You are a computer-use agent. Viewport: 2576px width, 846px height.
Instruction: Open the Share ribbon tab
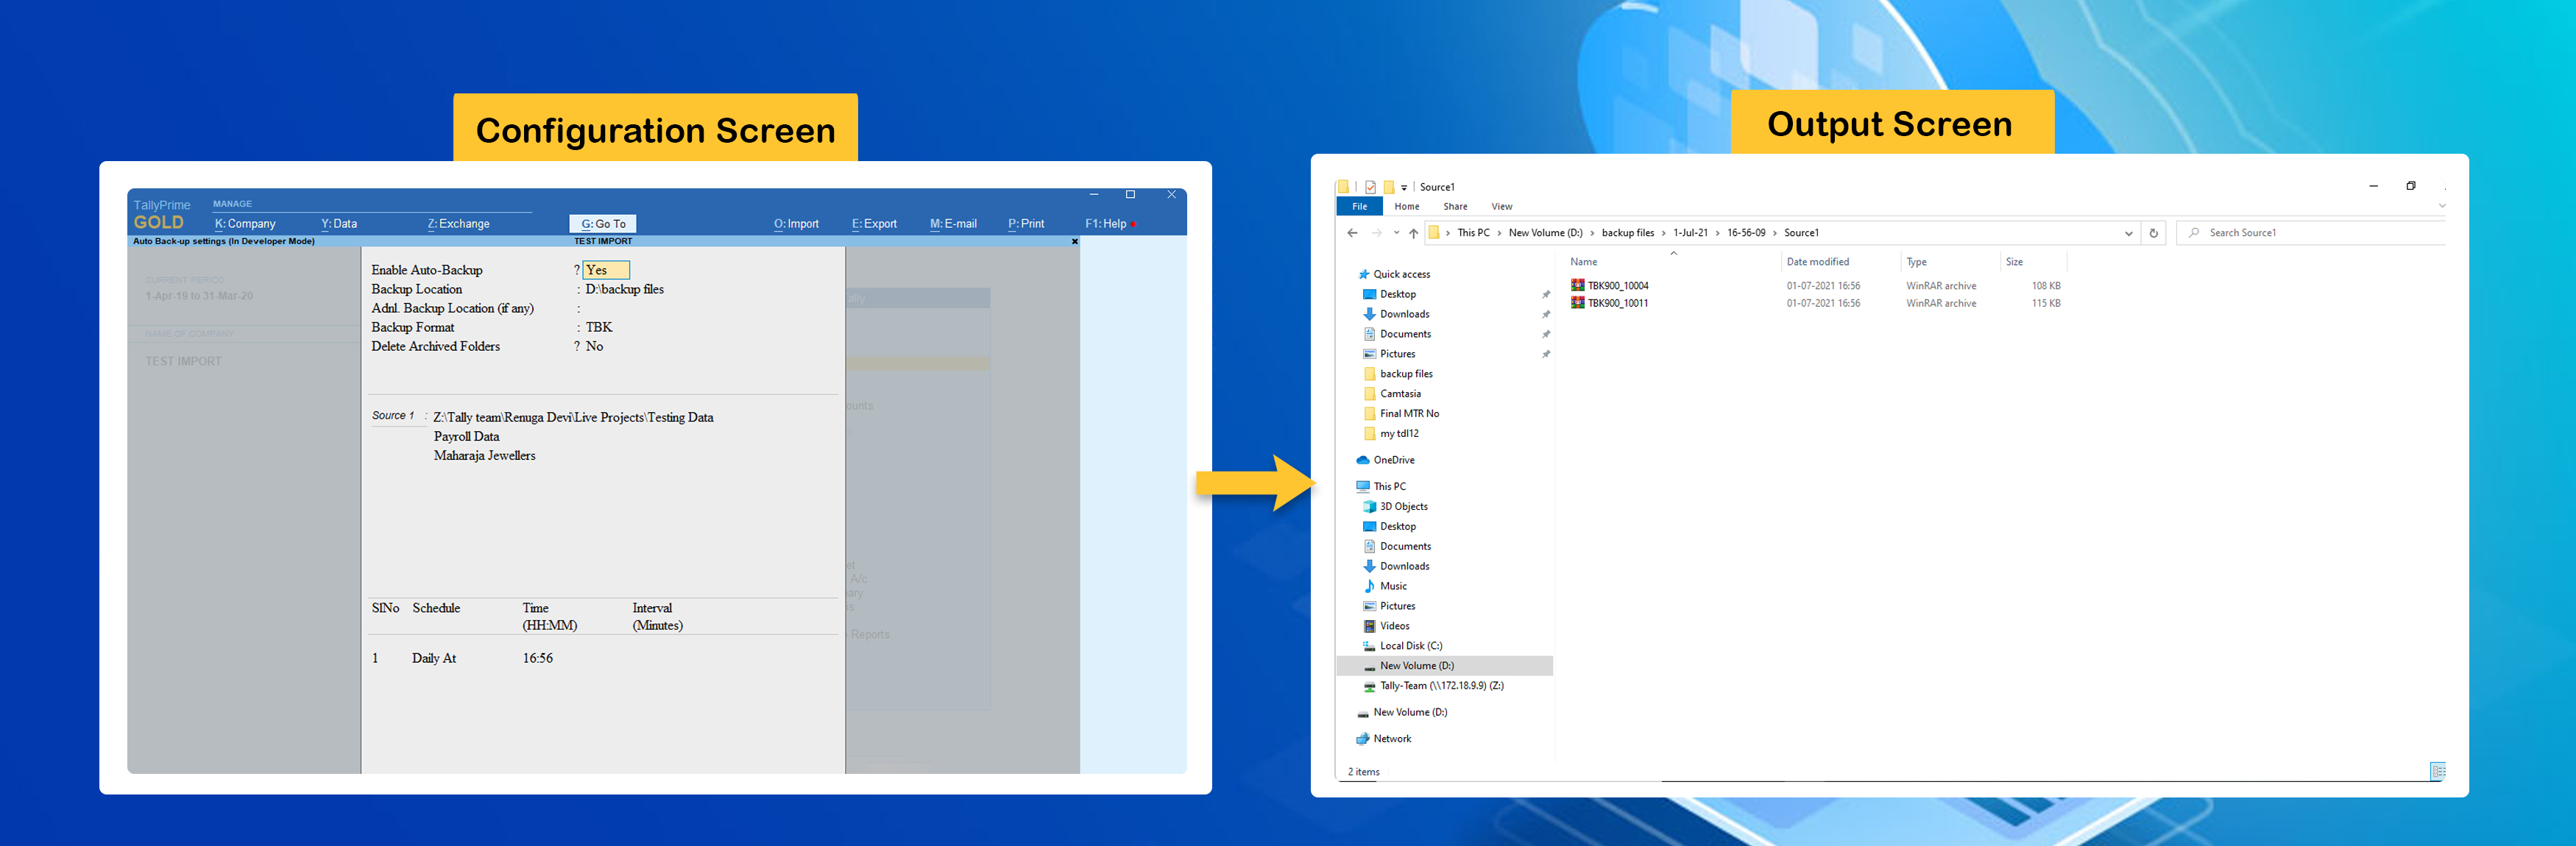tap(1455, 206)
